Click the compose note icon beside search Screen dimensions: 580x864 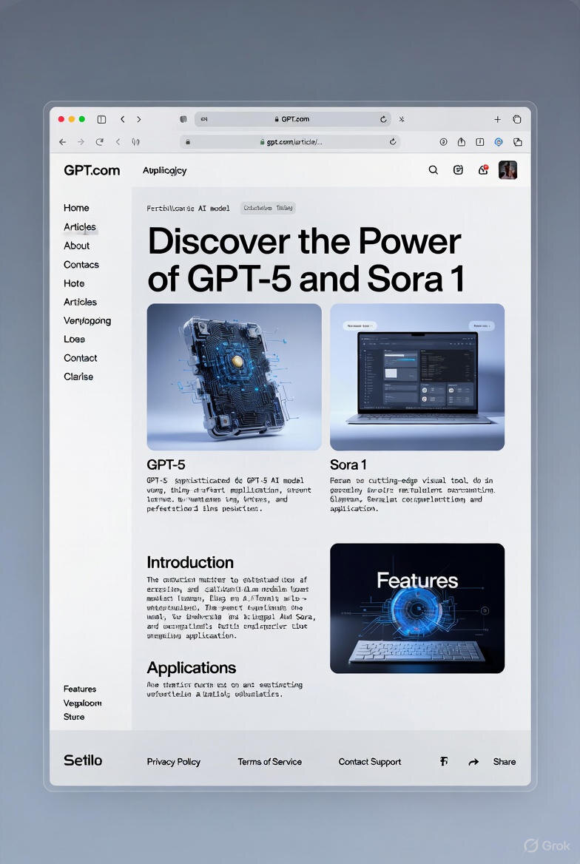pyautogui.click(x=458, y=169)
